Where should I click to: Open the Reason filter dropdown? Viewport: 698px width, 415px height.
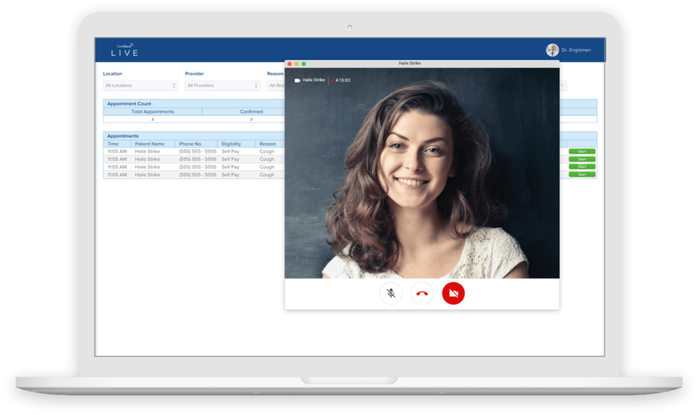[x=276, y=86]
